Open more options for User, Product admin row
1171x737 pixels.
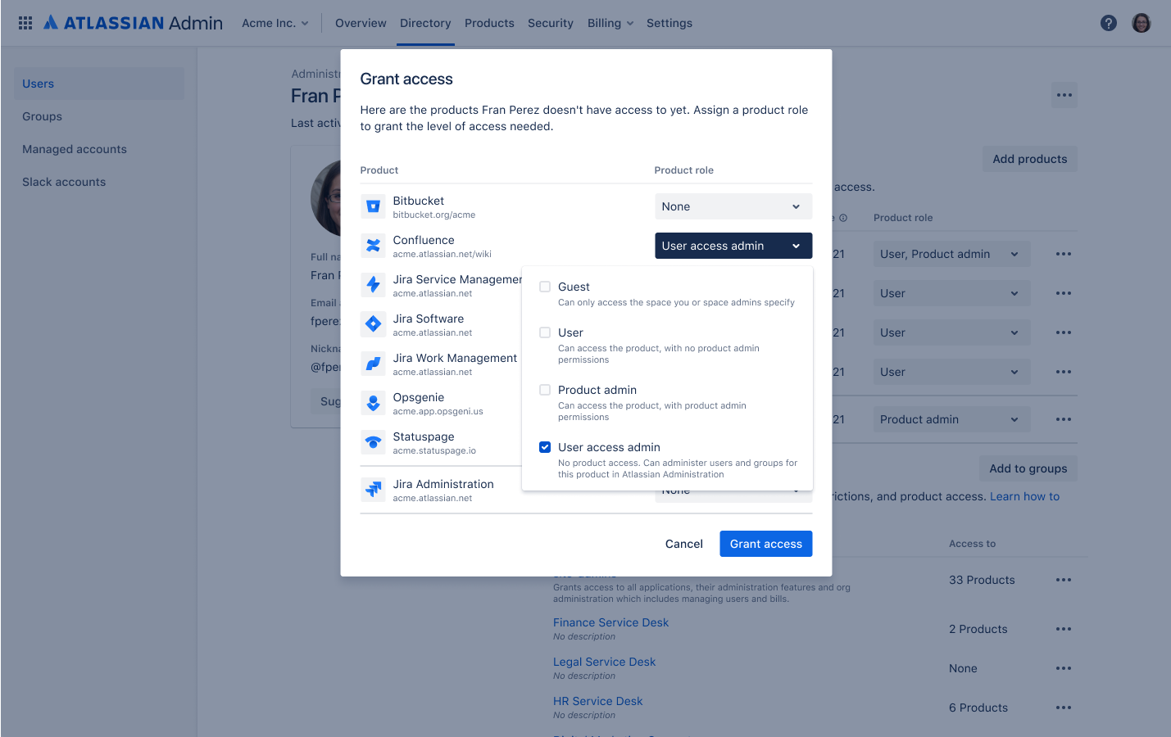pyautogui.click(x=1064, y=254)
